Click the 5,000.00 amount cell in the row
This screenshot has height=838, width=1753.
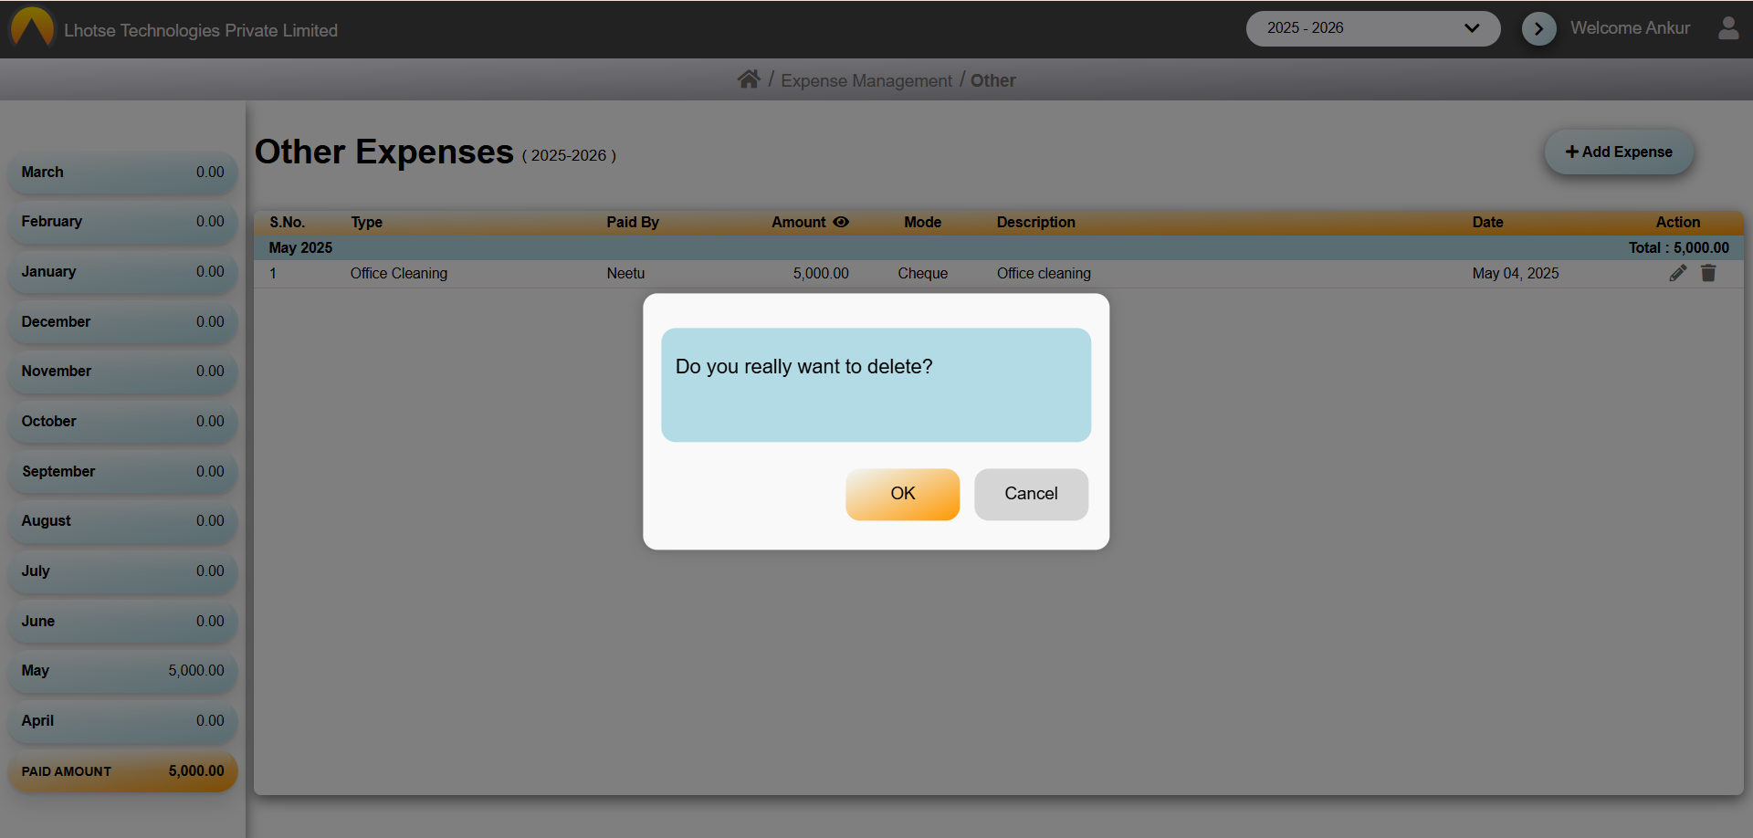tap(820, 273)
